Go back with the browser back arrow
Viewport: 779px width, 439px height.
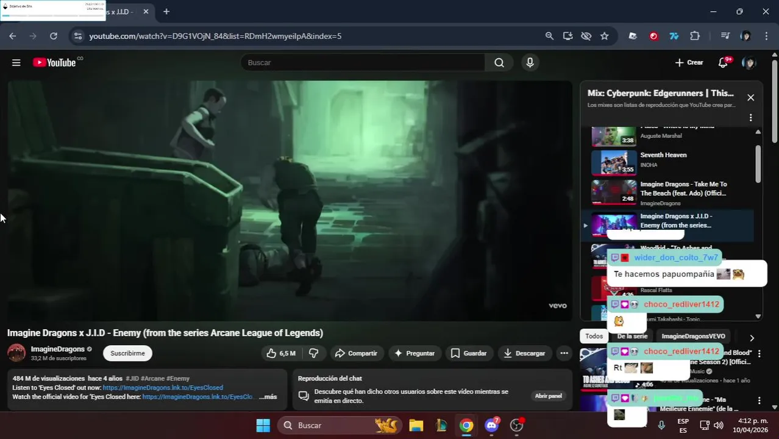13,36
